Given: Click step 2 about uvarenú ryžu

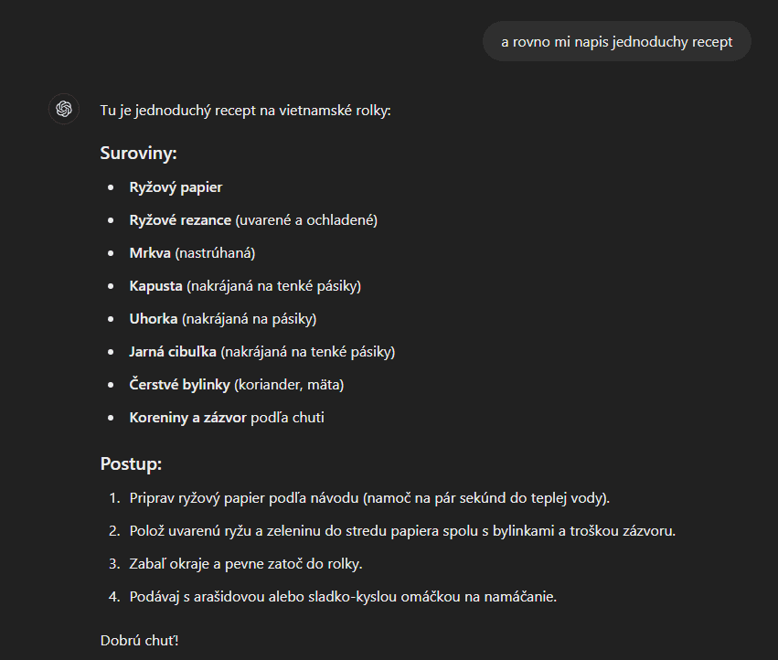Looking at the screenshot, I should (x=402, y=531).
